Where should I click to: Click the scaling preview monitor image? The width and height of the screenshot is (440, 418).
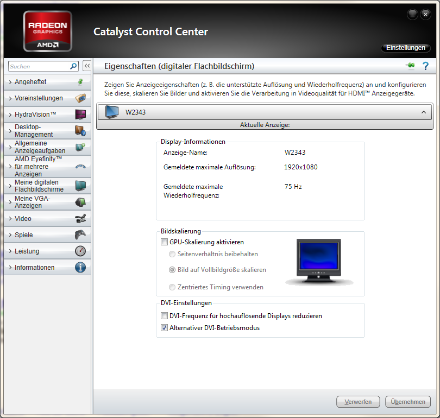319,262
